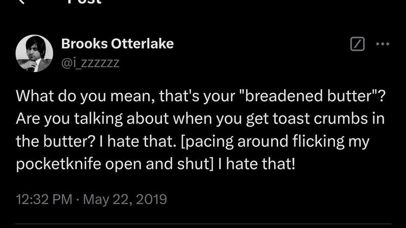Open the three-dot more options menu
The image size is (406, 228).
click(382, 44)
